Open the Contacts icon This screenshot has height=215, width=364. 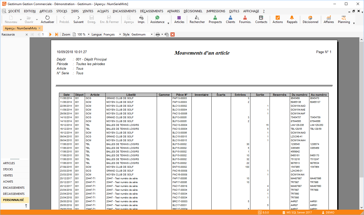[x=261, y=18]
